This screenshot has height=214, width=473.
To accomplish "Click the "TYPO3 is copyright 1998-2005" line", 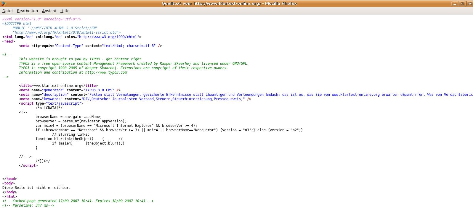I will 124,68.
